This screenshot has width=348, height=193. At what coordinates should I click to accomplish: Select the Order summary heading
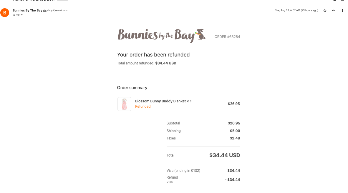[x=132, y=88]
